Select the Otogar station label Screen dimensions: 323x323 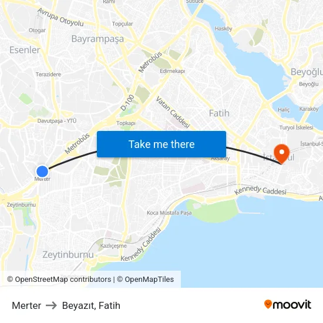coord(37,31)
